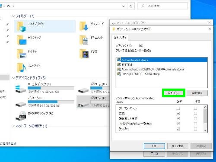
Task: Select the SYSTEM entry in list
Action: (162, 64)
